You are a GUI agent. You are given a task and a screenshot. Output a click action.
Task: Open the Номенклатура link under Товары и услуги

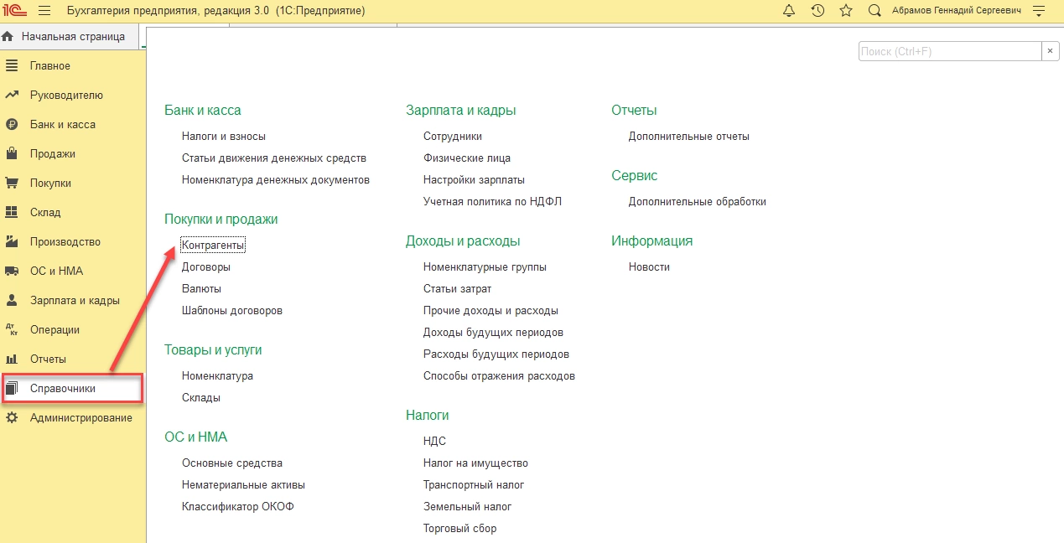click(x=217, y=376)
